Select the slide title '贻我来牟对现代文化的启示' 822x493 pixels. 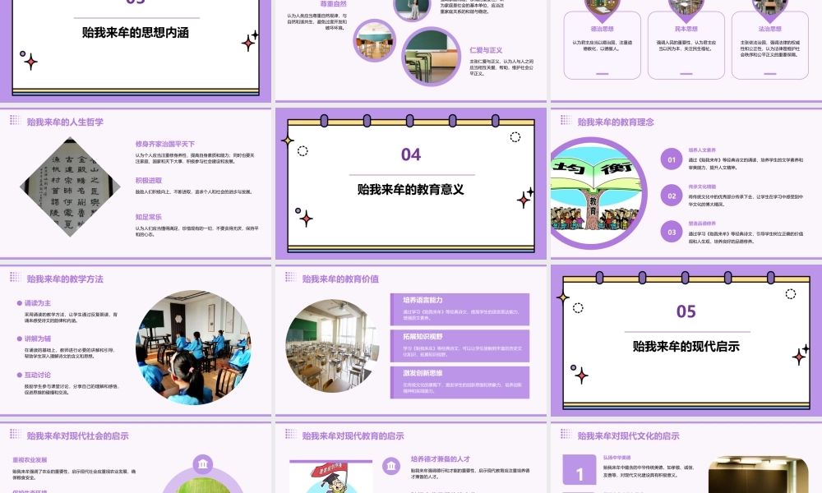628,435
